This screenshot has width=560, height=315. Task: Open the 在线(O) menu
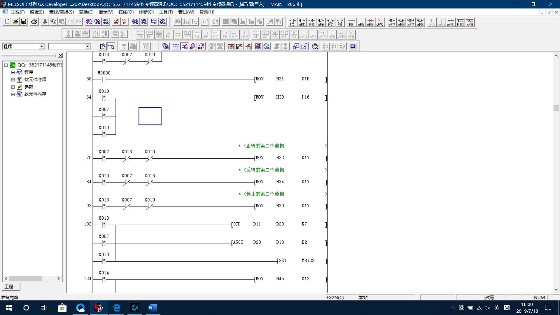point(126,12)
